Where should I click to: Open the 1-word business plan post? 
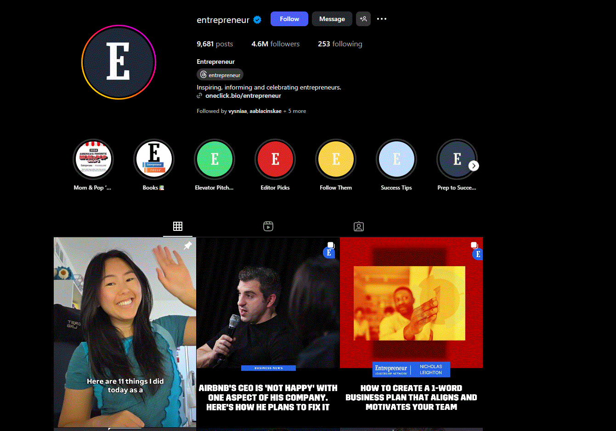pos(411,332)
